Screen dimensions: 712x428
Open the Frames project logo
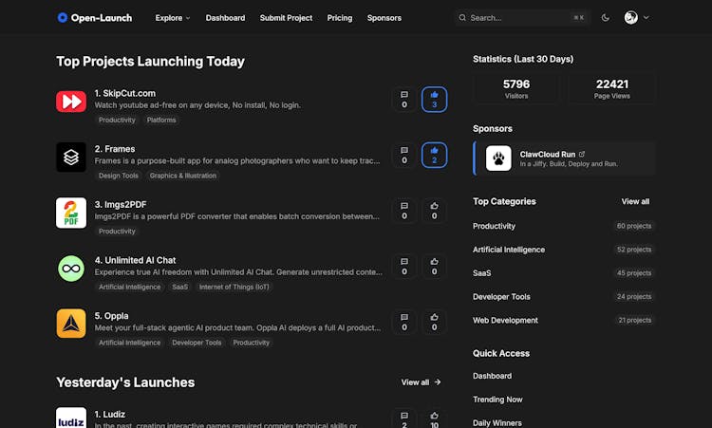point(71,157)
